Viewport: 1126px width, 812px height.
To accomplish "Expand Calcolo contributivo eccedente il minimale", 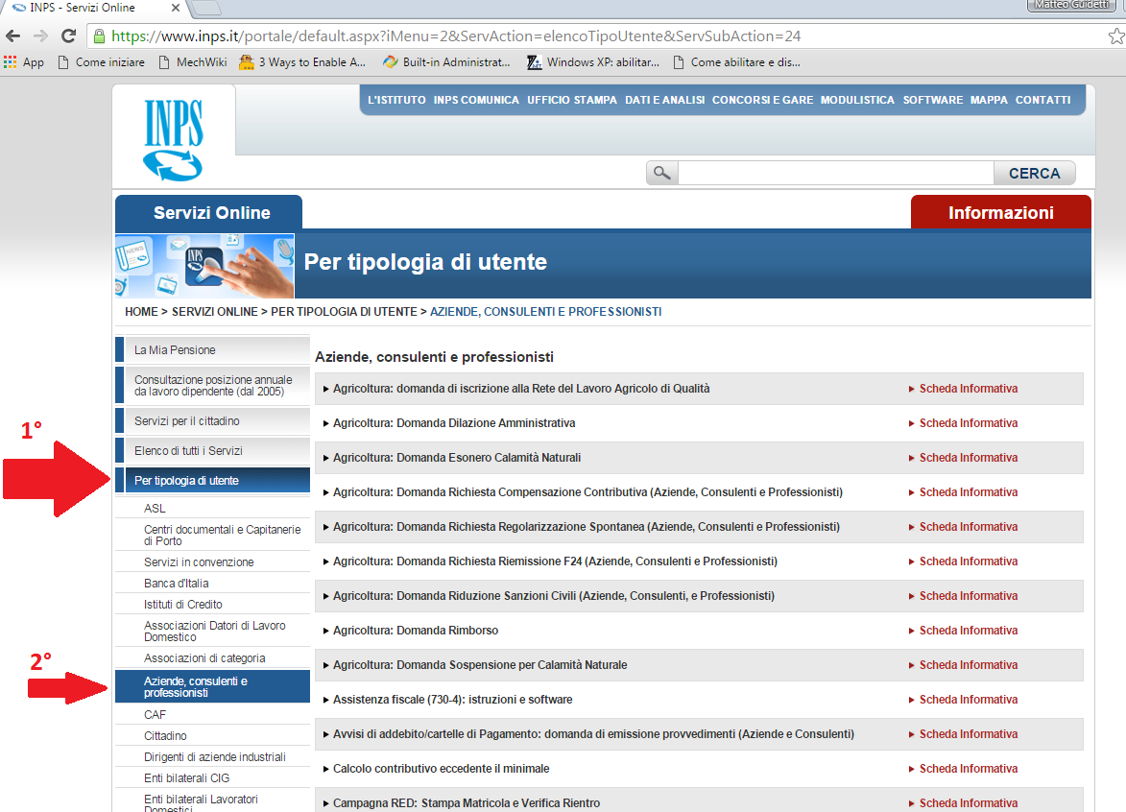I will tap(441, 769).
